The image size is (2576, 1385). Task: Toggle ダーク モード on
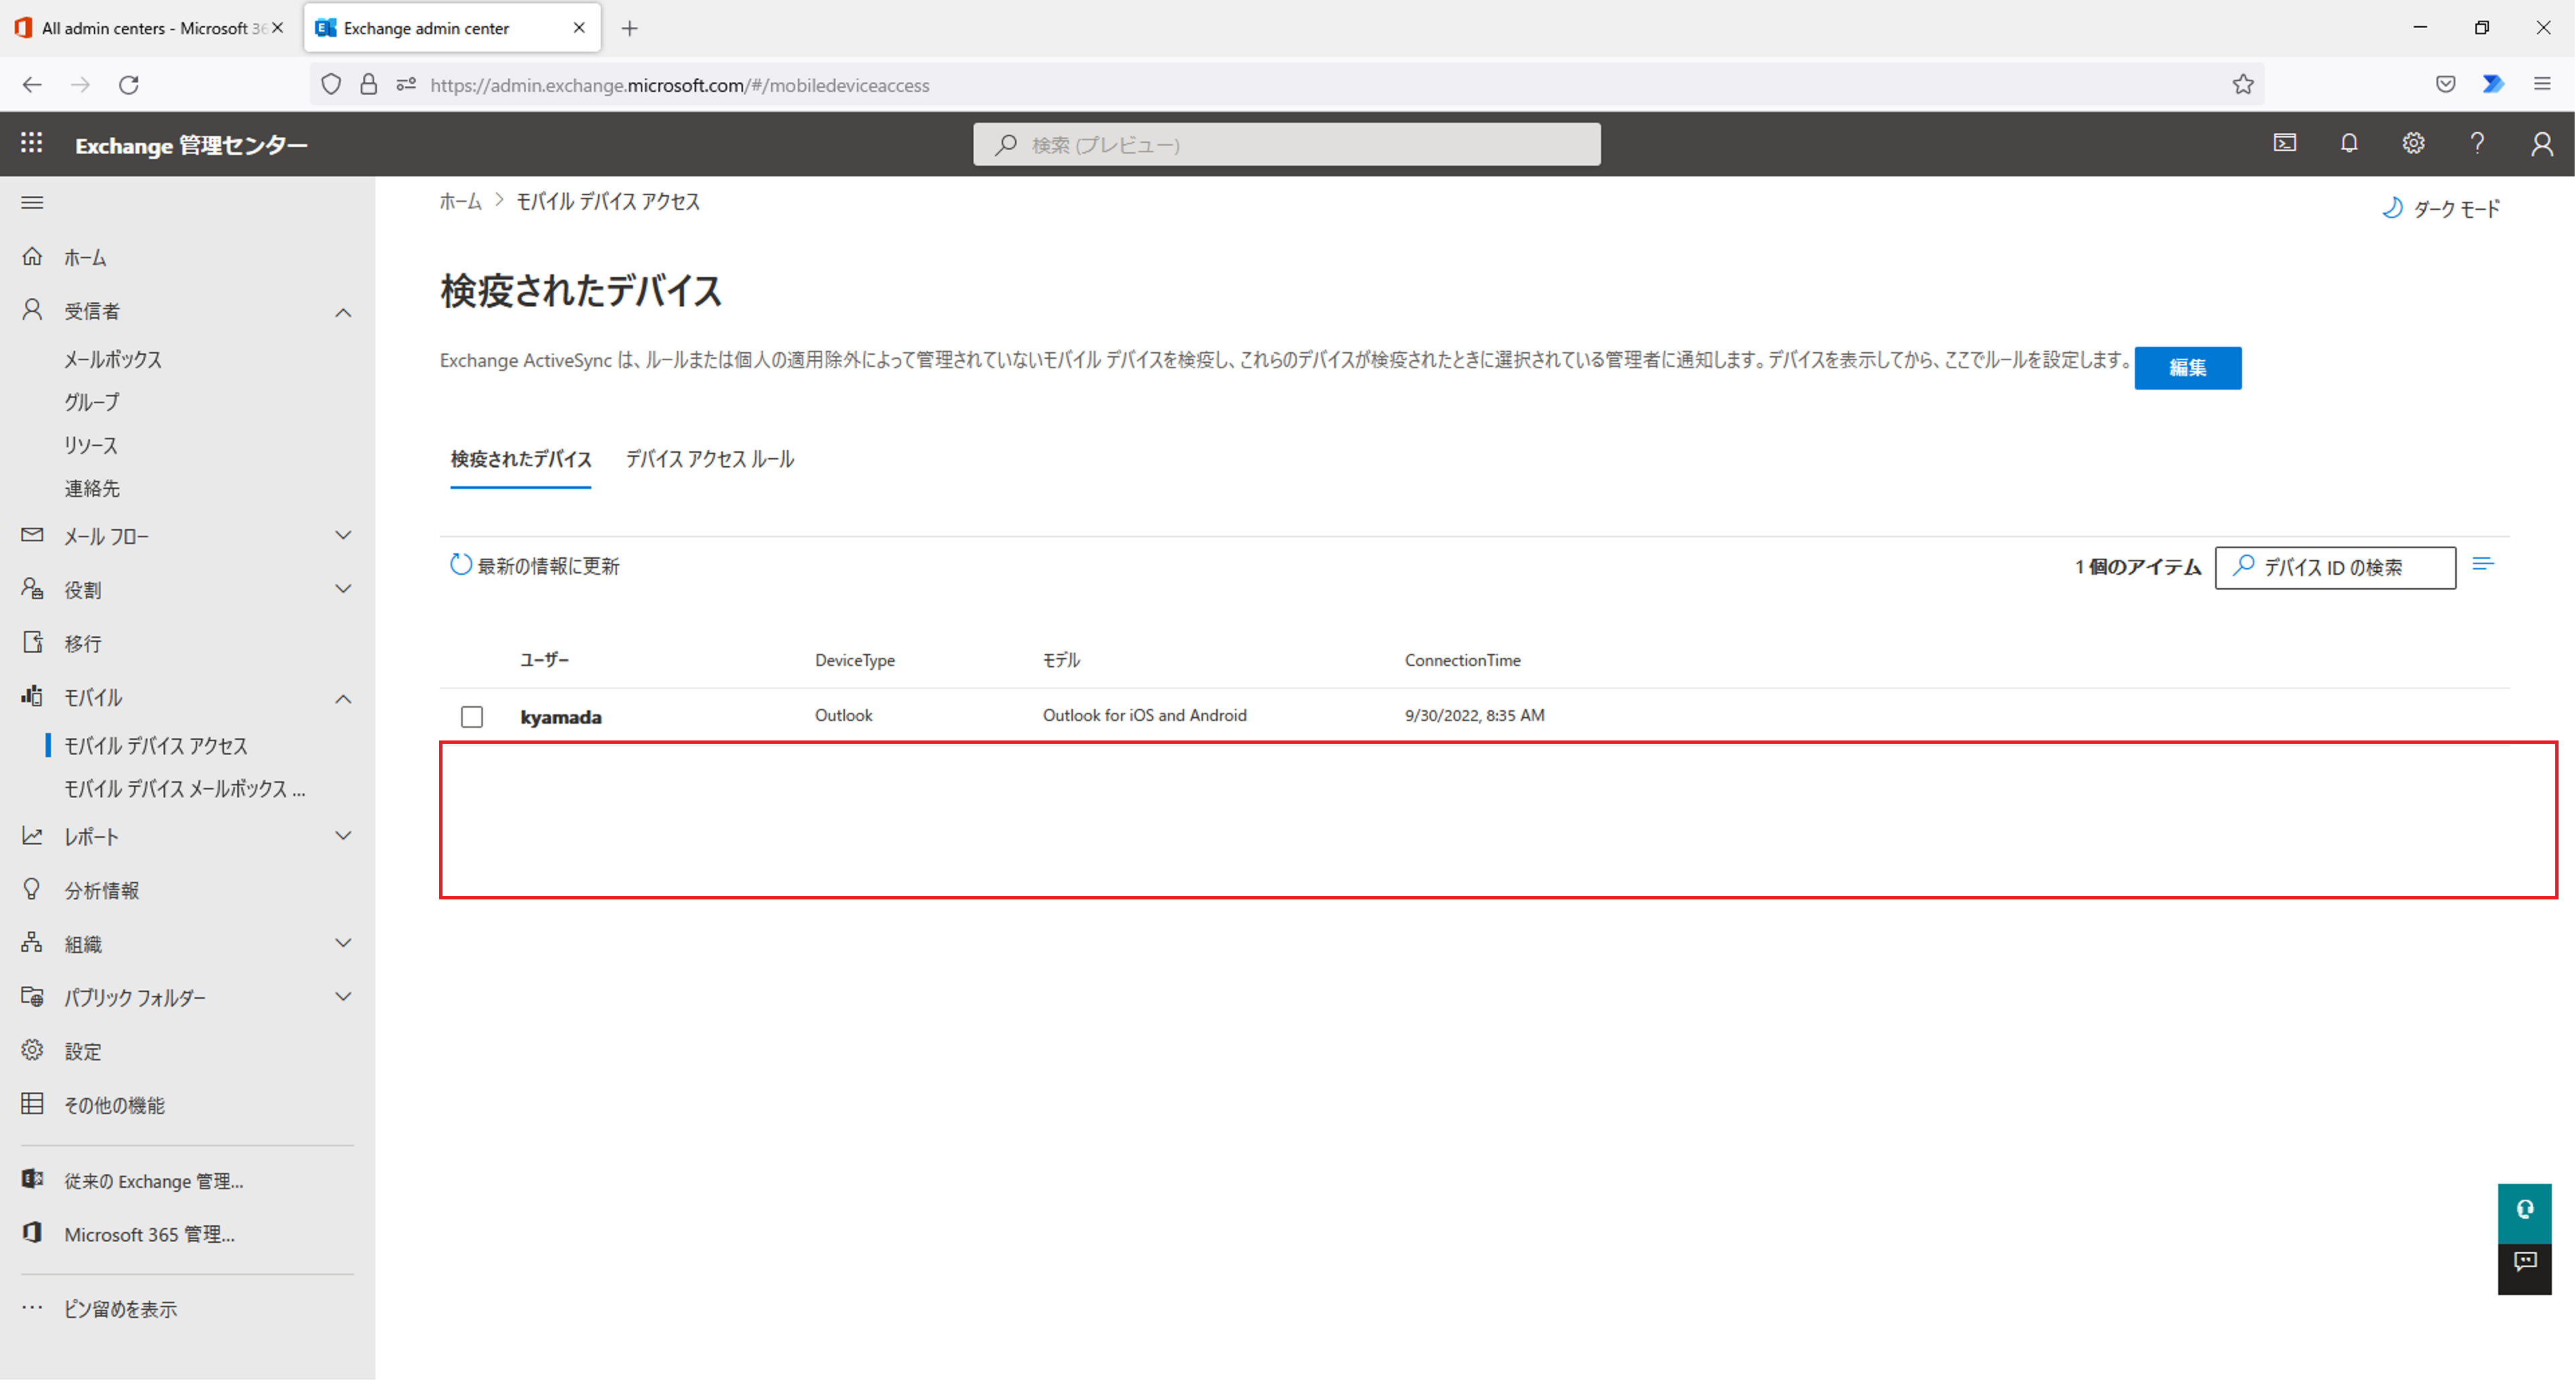[2441, 208]
